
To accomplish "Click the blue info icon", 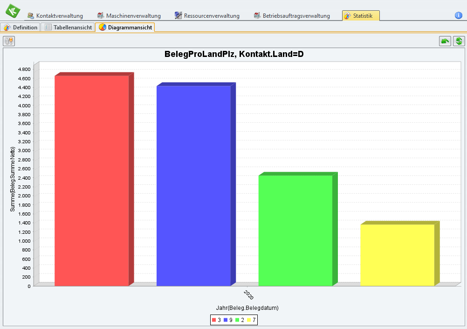I will tap(458, 15).
